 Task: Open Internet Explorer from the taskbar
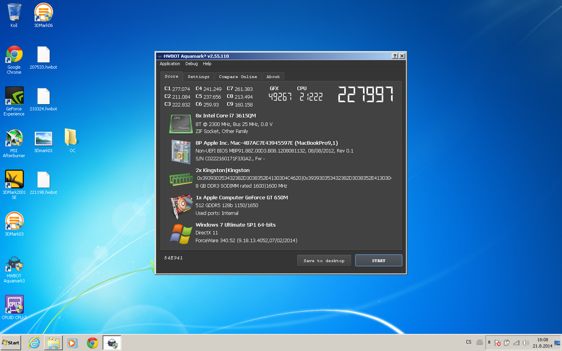tap(34, 343)
